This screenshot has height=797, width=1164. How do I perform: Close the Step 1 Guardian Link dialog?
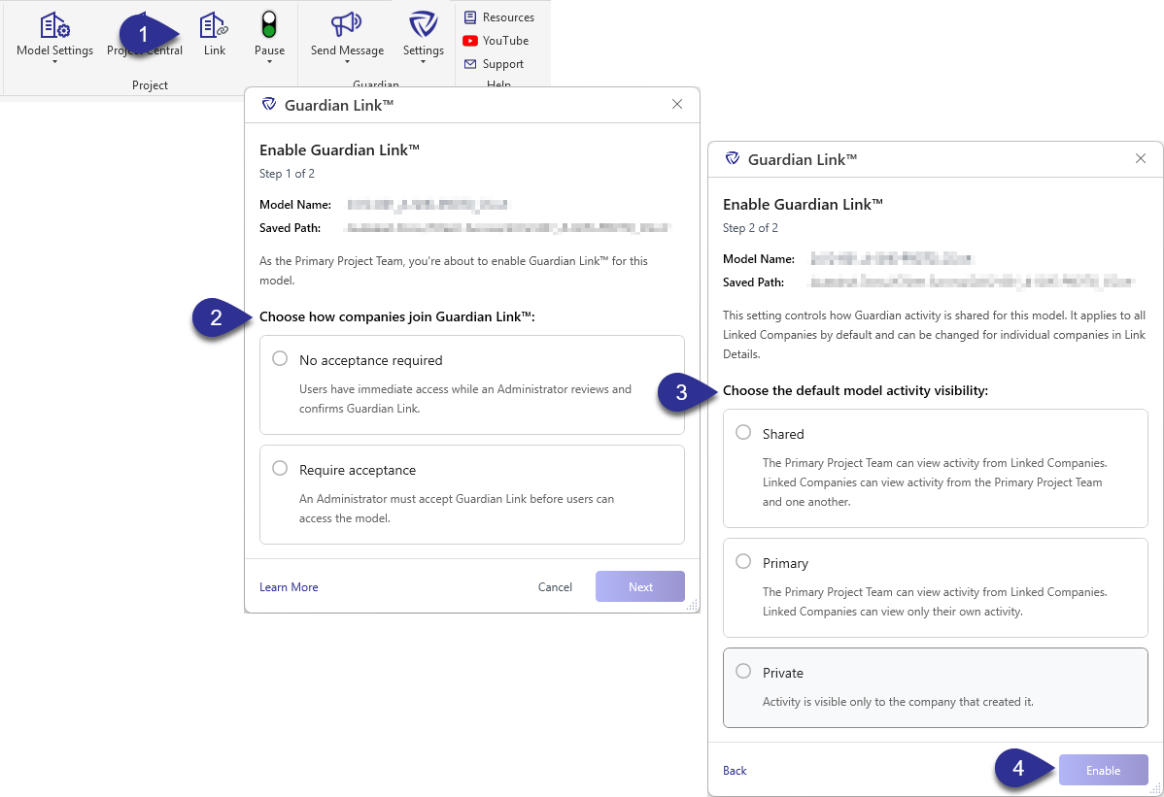click(x=677, y=105)
